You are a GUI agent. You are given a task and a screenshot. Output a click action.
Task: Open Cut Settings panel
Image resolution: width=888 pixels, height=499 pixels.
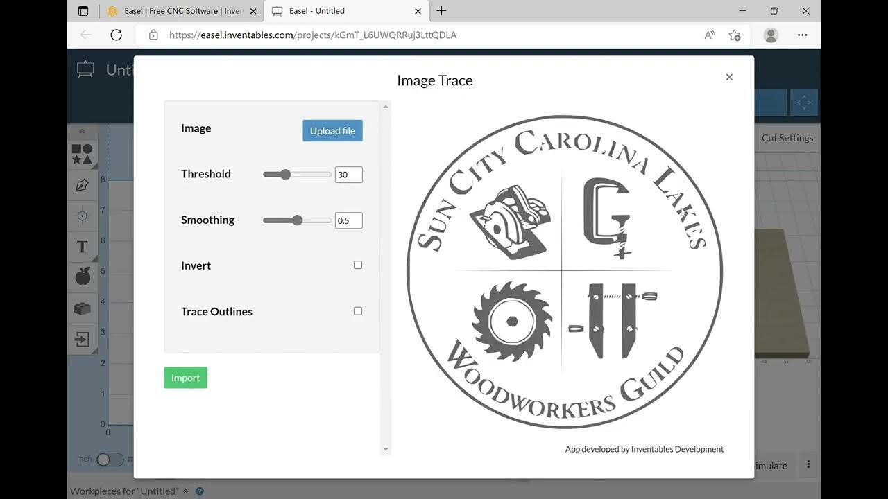787,138
